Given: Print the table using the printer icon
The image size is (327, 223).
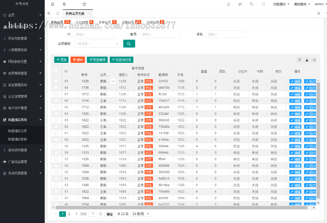Looking at the screenshot, I should pos(314,60).
